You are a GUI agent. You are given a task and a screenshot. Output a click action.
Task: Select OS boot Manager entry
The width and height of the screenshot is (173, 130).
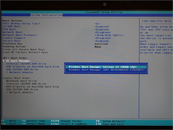(x=18, y=61)
